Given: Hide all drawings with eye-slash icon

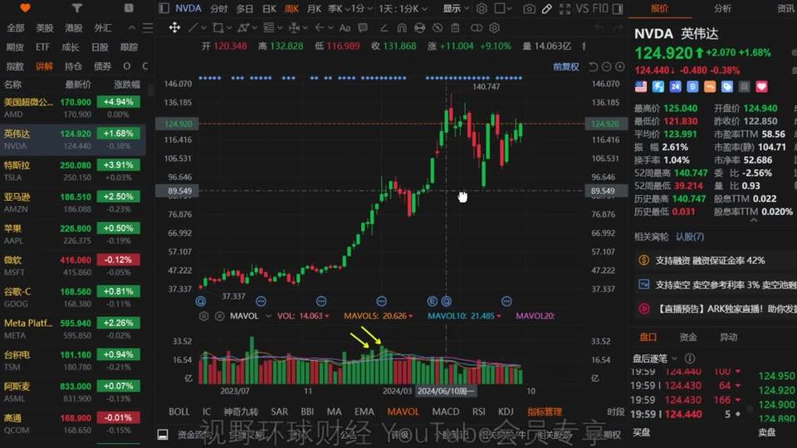Looking at the screenshot, I should click(x=438, y=27).
